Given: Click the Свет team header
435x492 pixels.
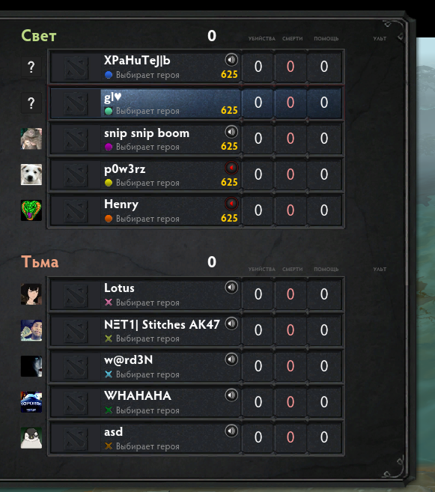Looking at the screenshot, I should pyautogui.click(x=39, y=36).
